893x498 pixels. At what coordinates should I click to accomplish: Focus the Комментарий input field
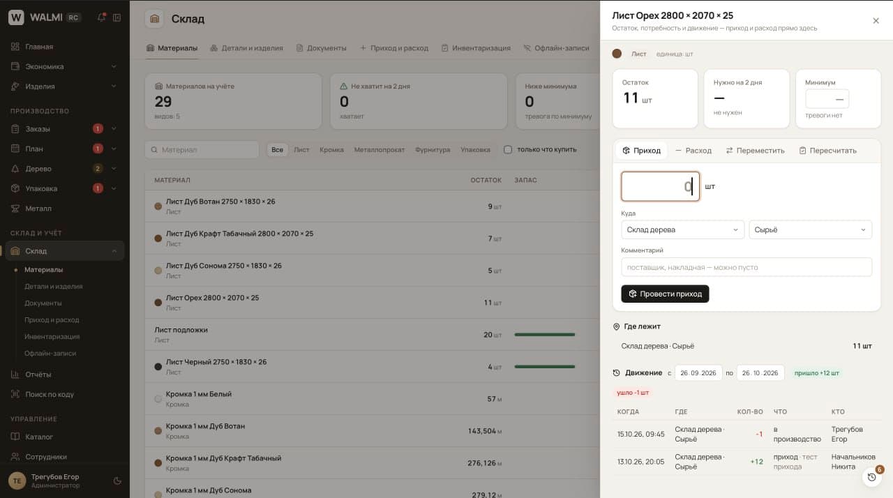tap(746, 267)
